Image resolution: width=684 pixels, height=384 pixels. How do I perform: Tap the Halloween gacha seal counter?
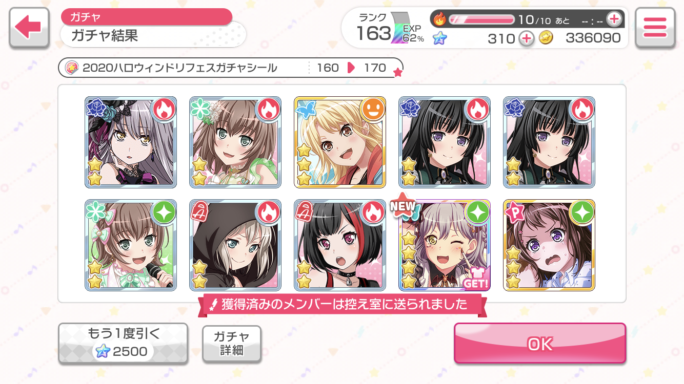[231, 68]
